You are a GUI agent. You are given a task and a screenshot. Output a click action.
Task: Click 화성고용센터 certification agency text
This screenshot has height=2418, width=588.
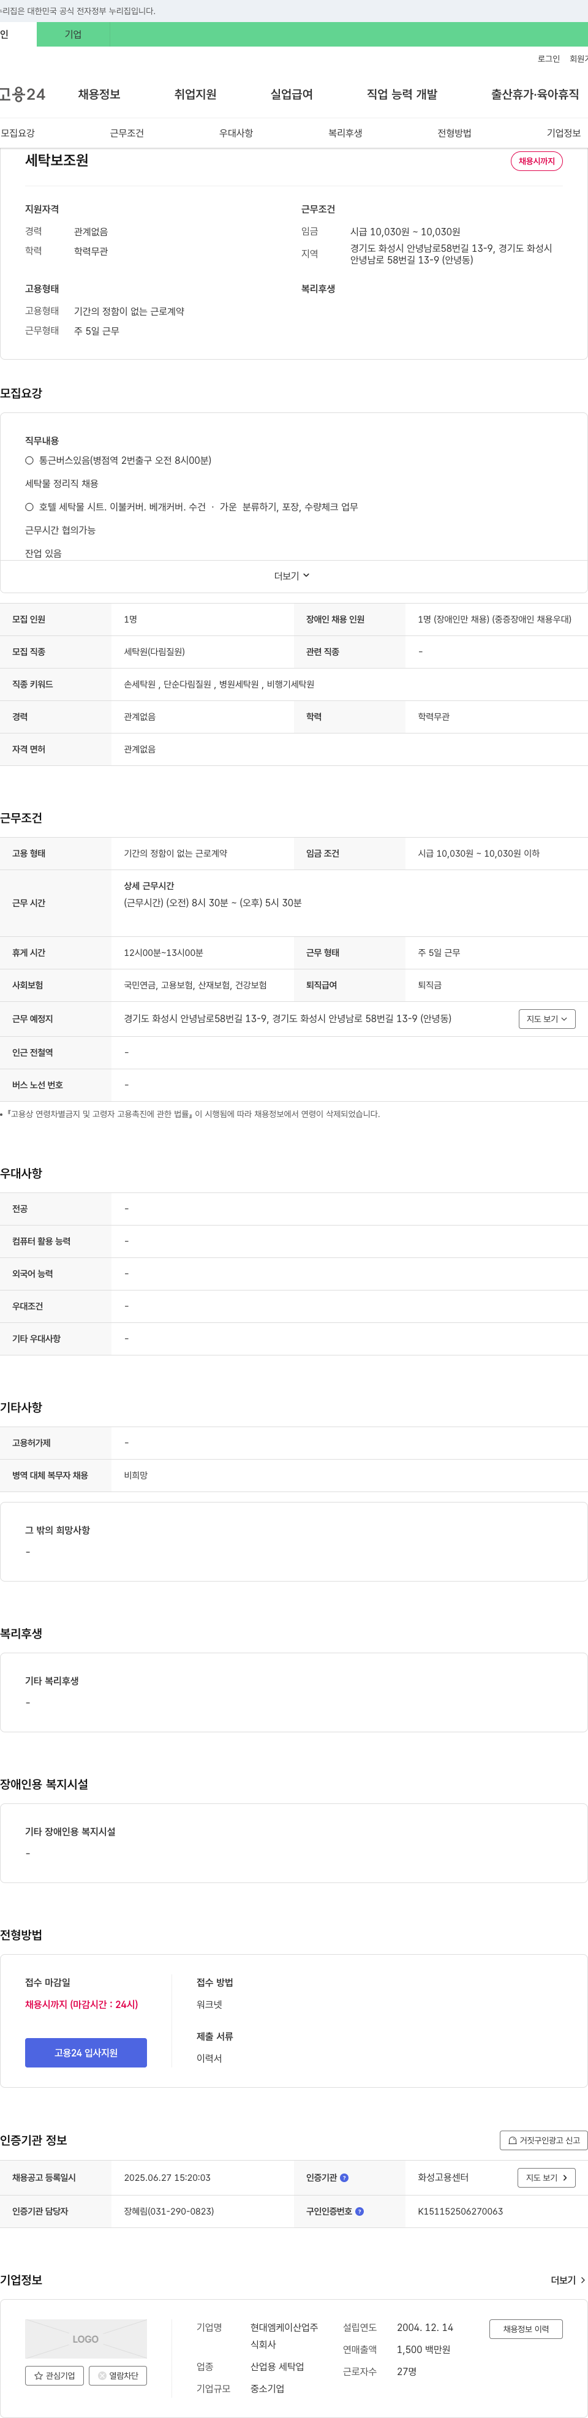tap(443, 2178)
